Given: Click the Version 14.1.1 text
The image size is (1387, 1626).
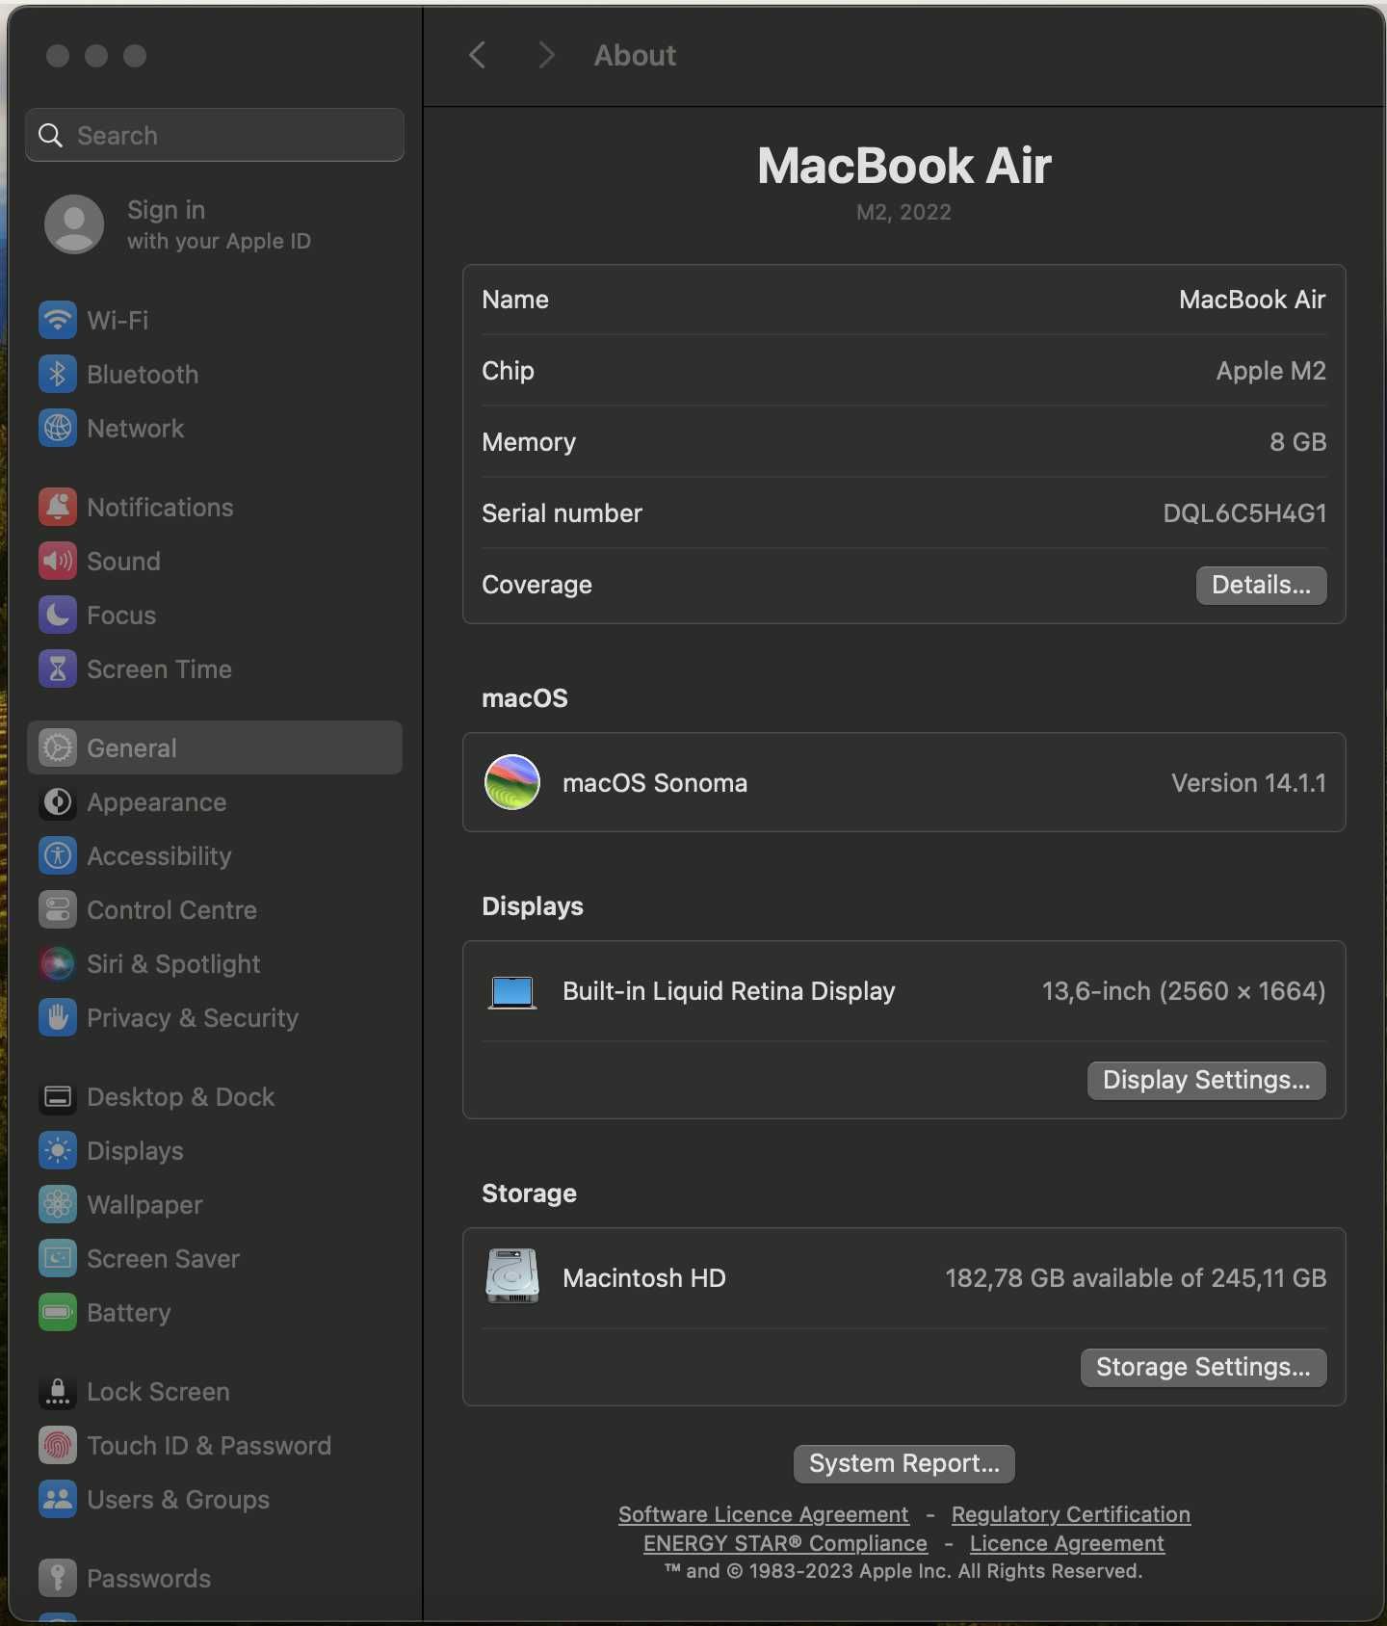Looking at the screenshot, I should 1248,783.
